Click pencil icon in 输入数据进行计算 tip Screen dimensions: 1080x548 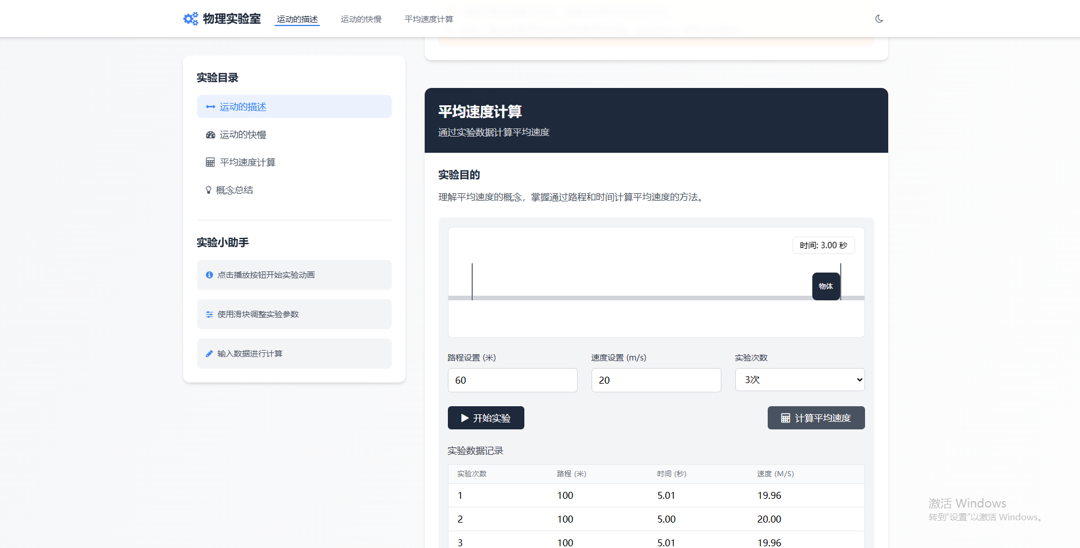[209, 354]
